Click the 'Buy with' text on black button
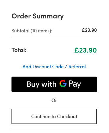 click(x=42, y=84)
